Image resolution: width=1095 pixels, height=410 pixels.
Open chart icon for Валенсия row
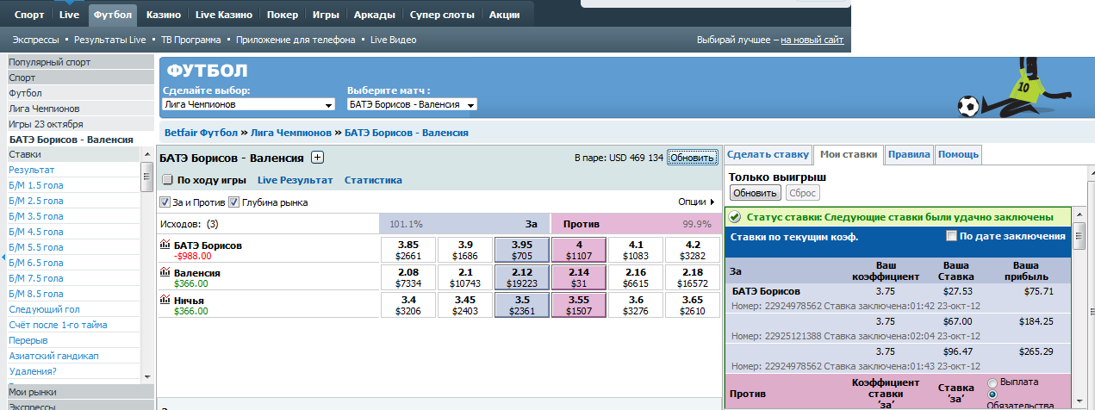(x=166, y=273)
